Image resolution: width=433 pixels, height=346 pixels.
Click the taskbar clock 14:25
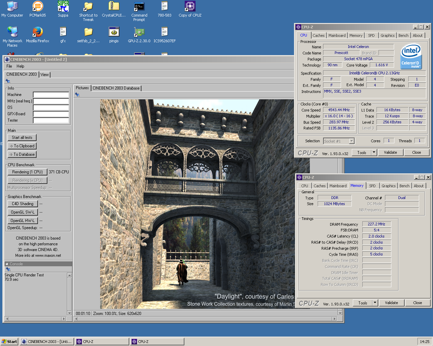[425, 342]
